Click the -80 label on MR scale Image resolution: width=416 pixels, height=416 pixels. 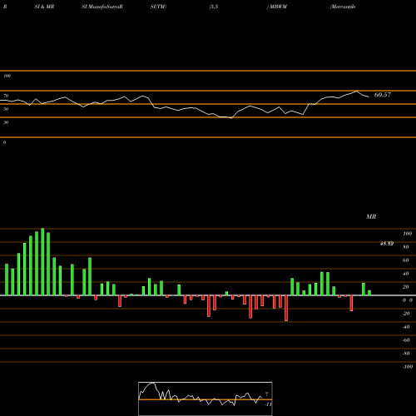(x=406, y=354)
